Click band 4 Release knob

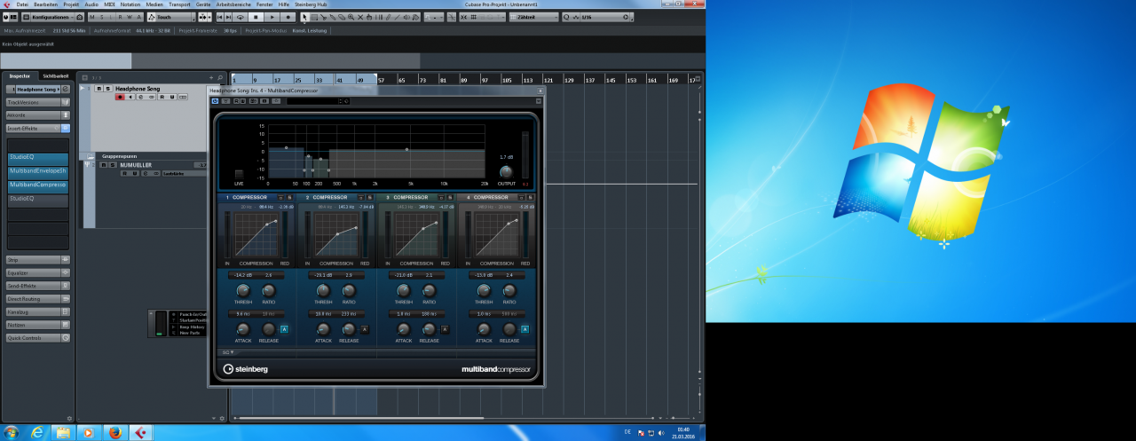pyautogui.click(x=509, y=329)
